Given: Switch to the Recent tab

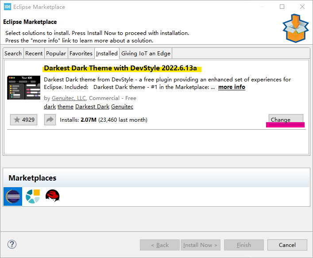Looking at the screenshot, I should tap(34, 53).
